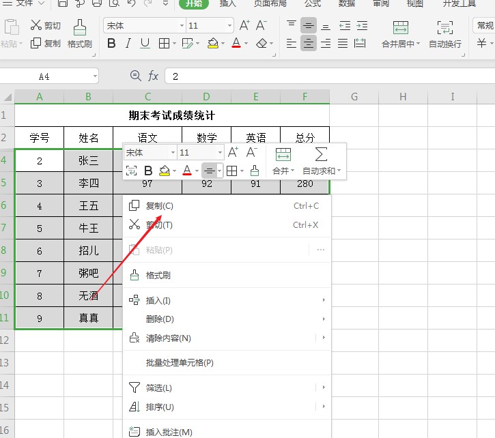Click the increase indent icon
The height and width of the screenshot is (438, 495).
362,25
